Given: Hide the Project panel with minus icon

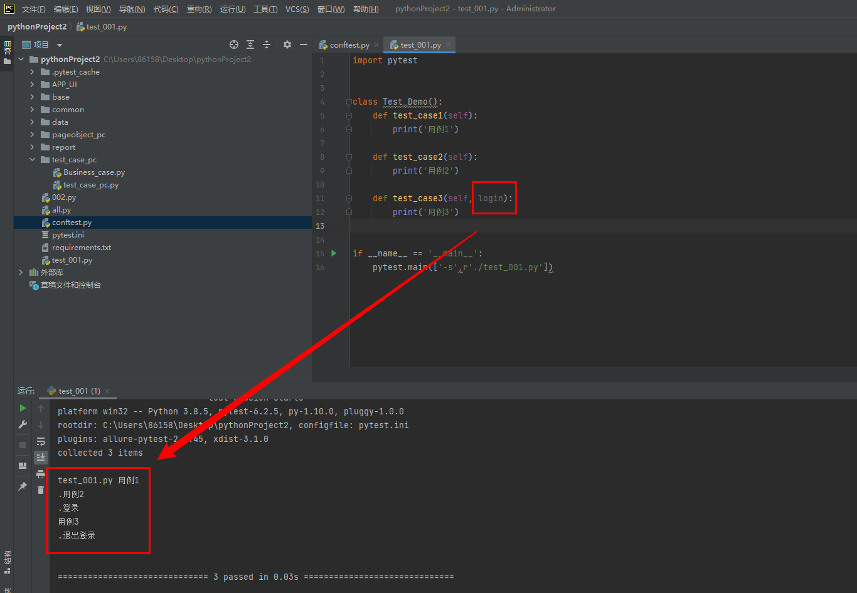Looking at the screenshot, I should tap(304, 45).
